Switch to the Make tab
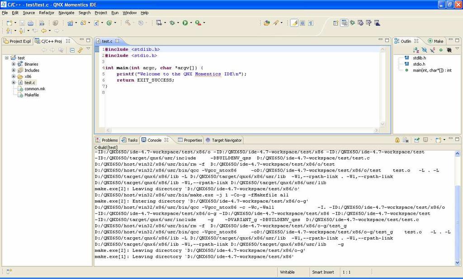 [x=435, y=41]
